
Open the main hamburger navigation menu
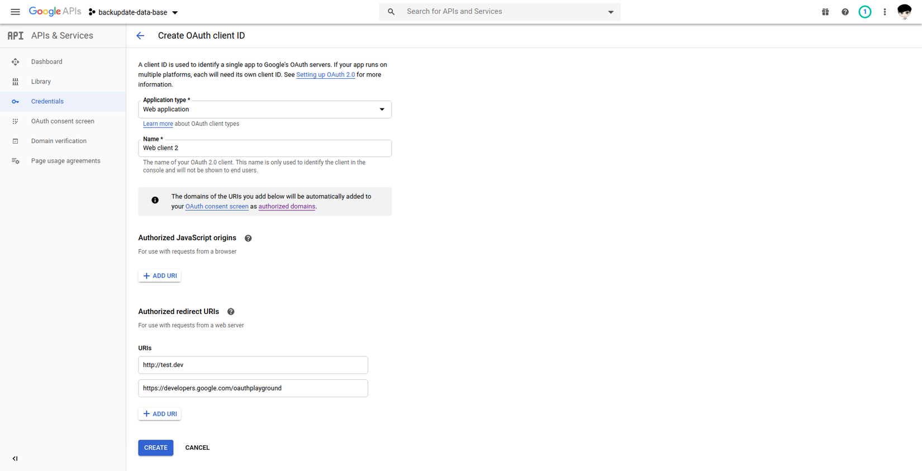[x=15, y=12]
